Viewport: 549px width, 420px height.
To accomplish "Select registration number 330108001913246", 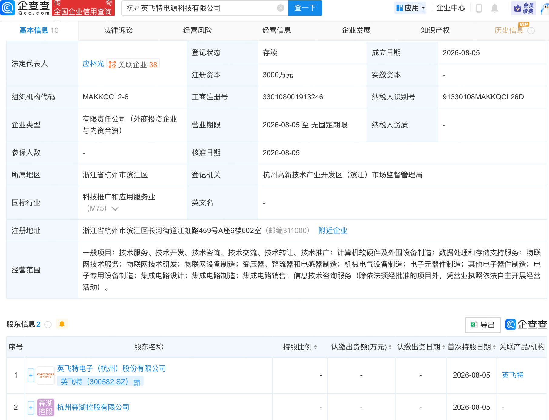I will click(293, 97).
